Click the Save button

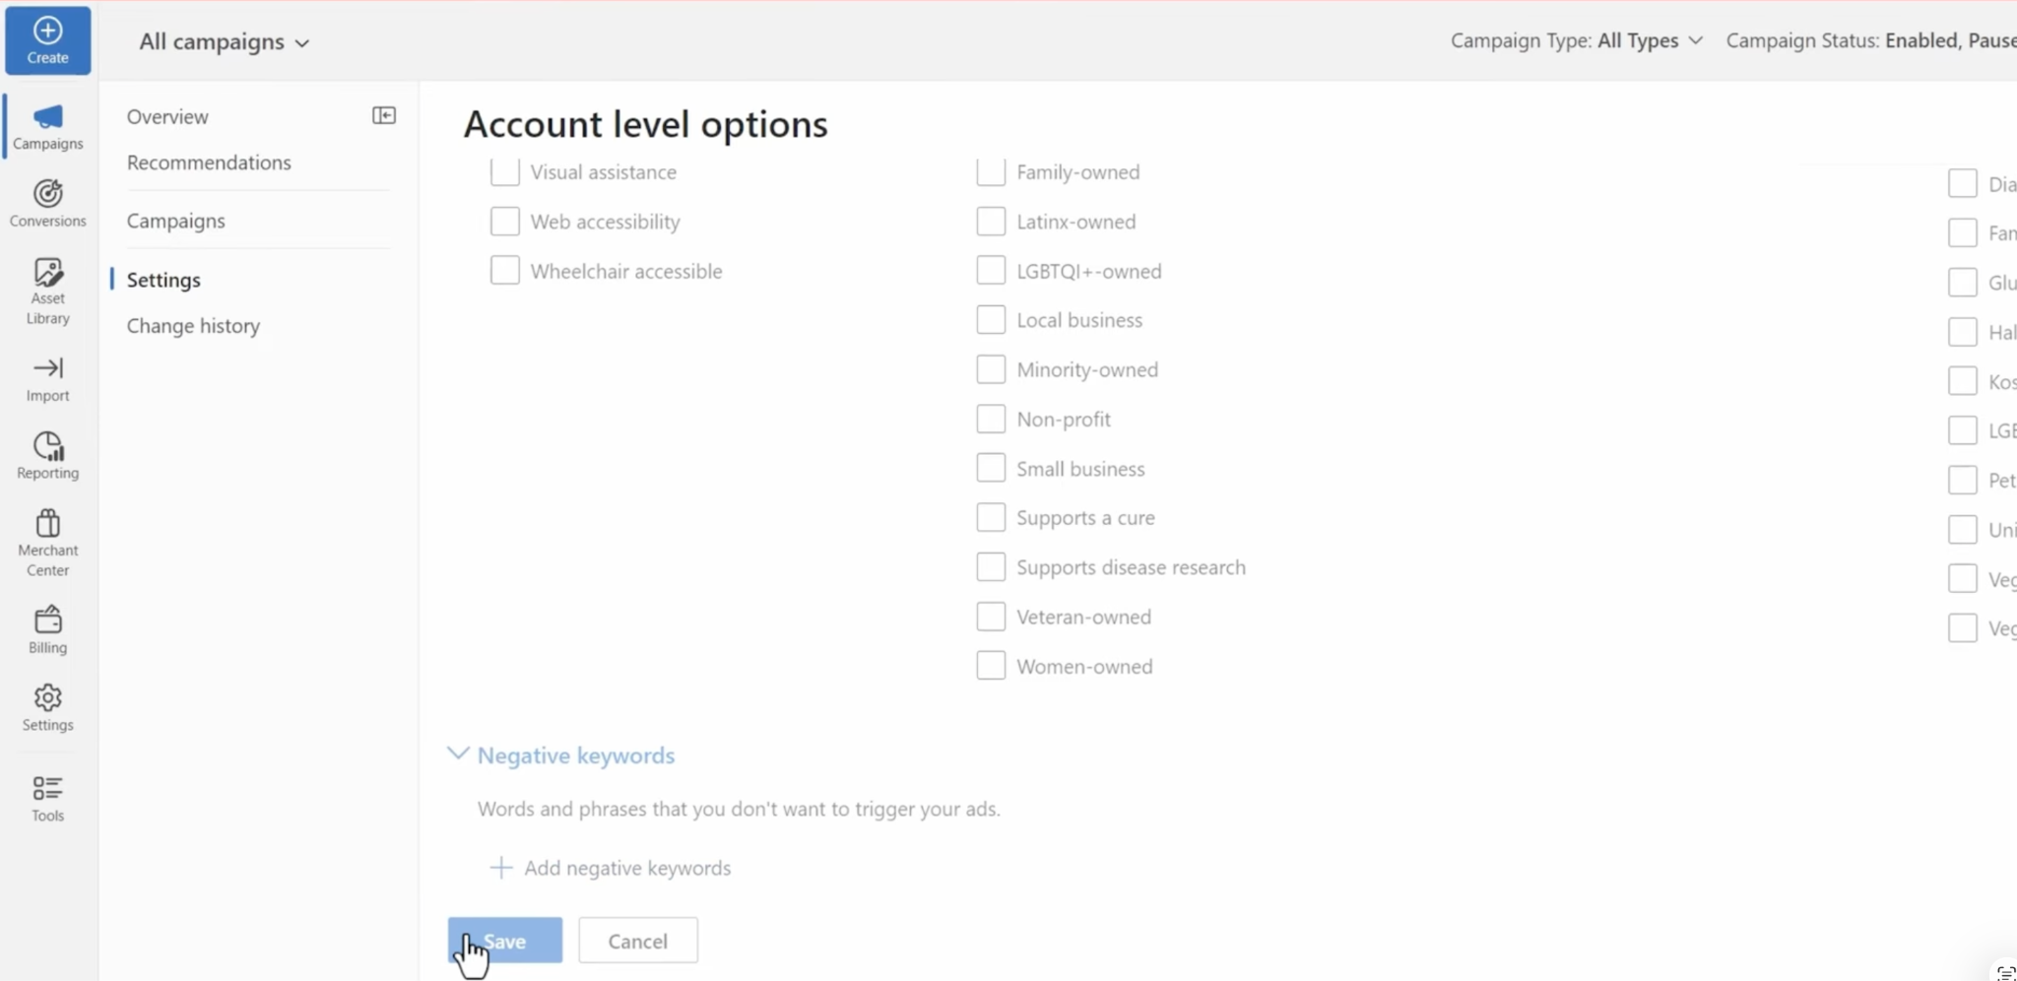[x=504, y=941]
